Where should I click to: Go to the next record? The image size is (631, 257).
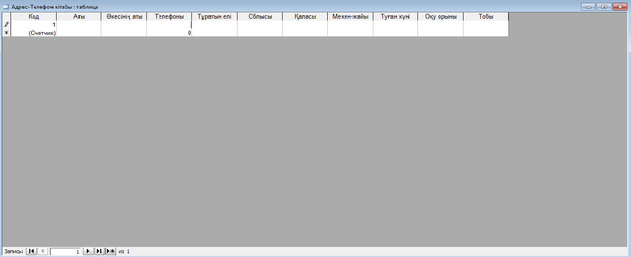(x=88, y=251)
